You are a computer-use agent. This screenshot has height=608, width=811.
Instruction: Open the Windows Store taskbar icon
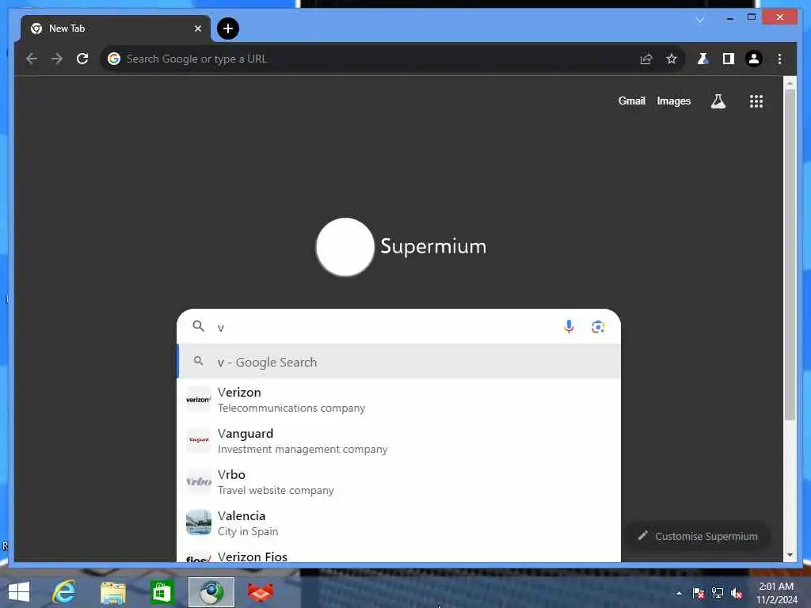coord(162,592)
